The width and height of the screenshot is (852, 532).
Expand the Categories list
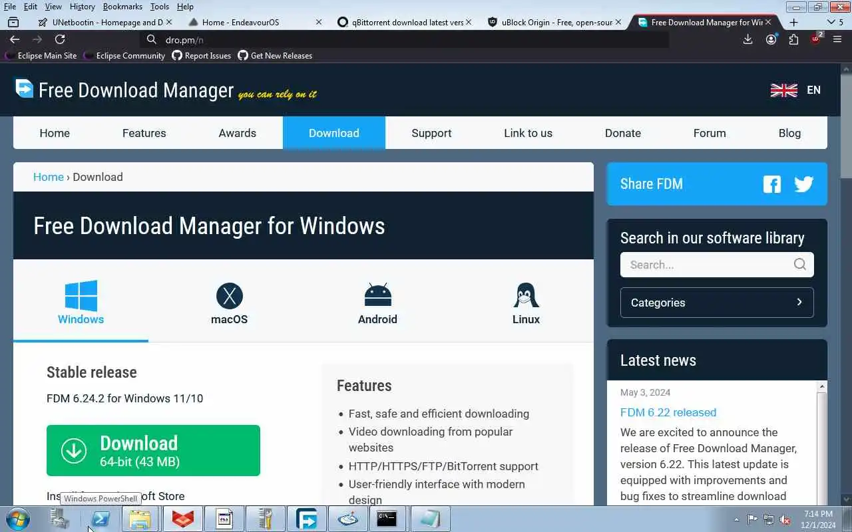tap(717, 303)
